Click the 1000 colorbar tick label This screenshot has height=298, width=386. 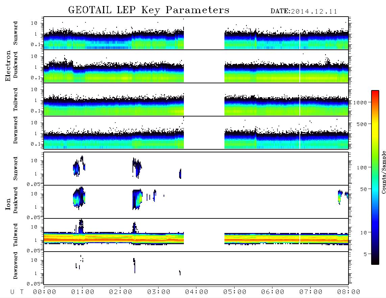tap(360, 103)
